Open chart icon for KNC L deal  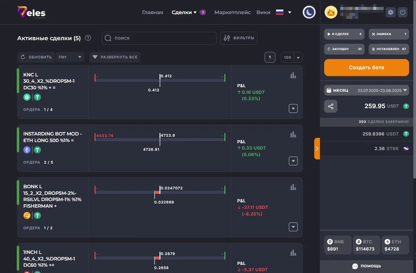293,76
